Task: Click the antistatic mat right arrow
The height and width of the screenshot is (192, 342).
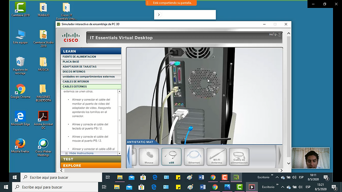Action: 280,156
